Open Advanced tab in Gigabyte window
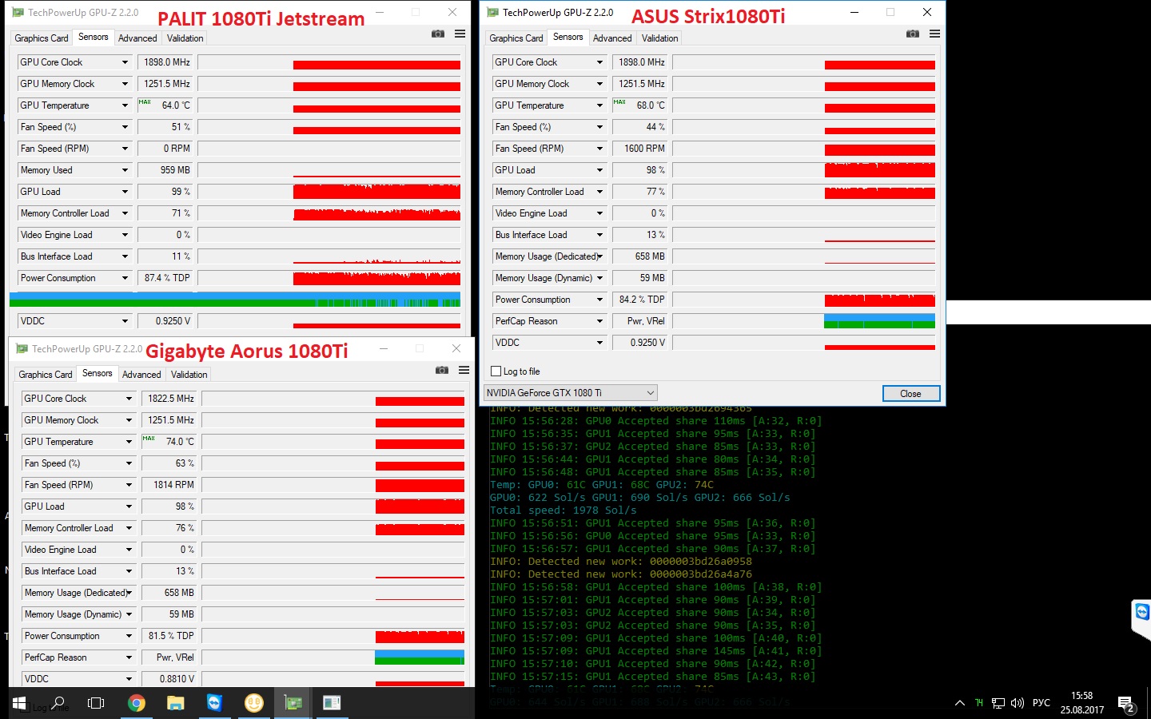 pos(141,375)
